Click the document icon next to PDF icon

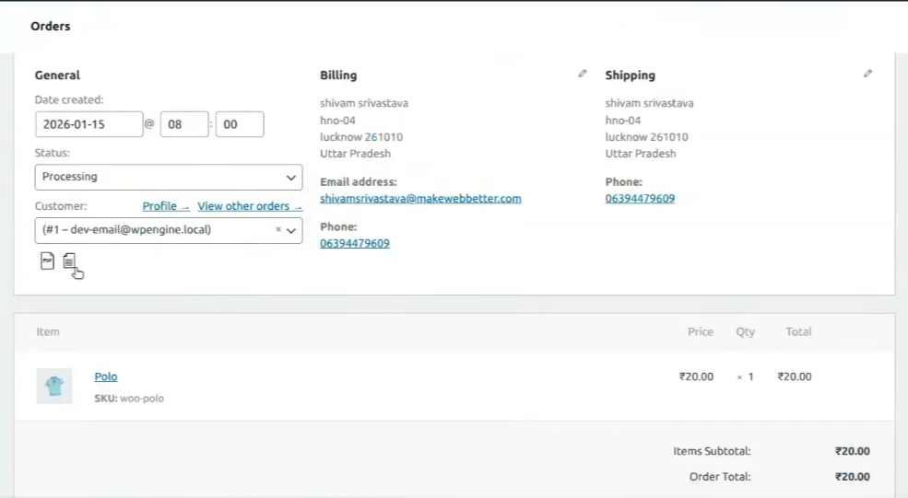pyautogui.click(x=69, y=261)
